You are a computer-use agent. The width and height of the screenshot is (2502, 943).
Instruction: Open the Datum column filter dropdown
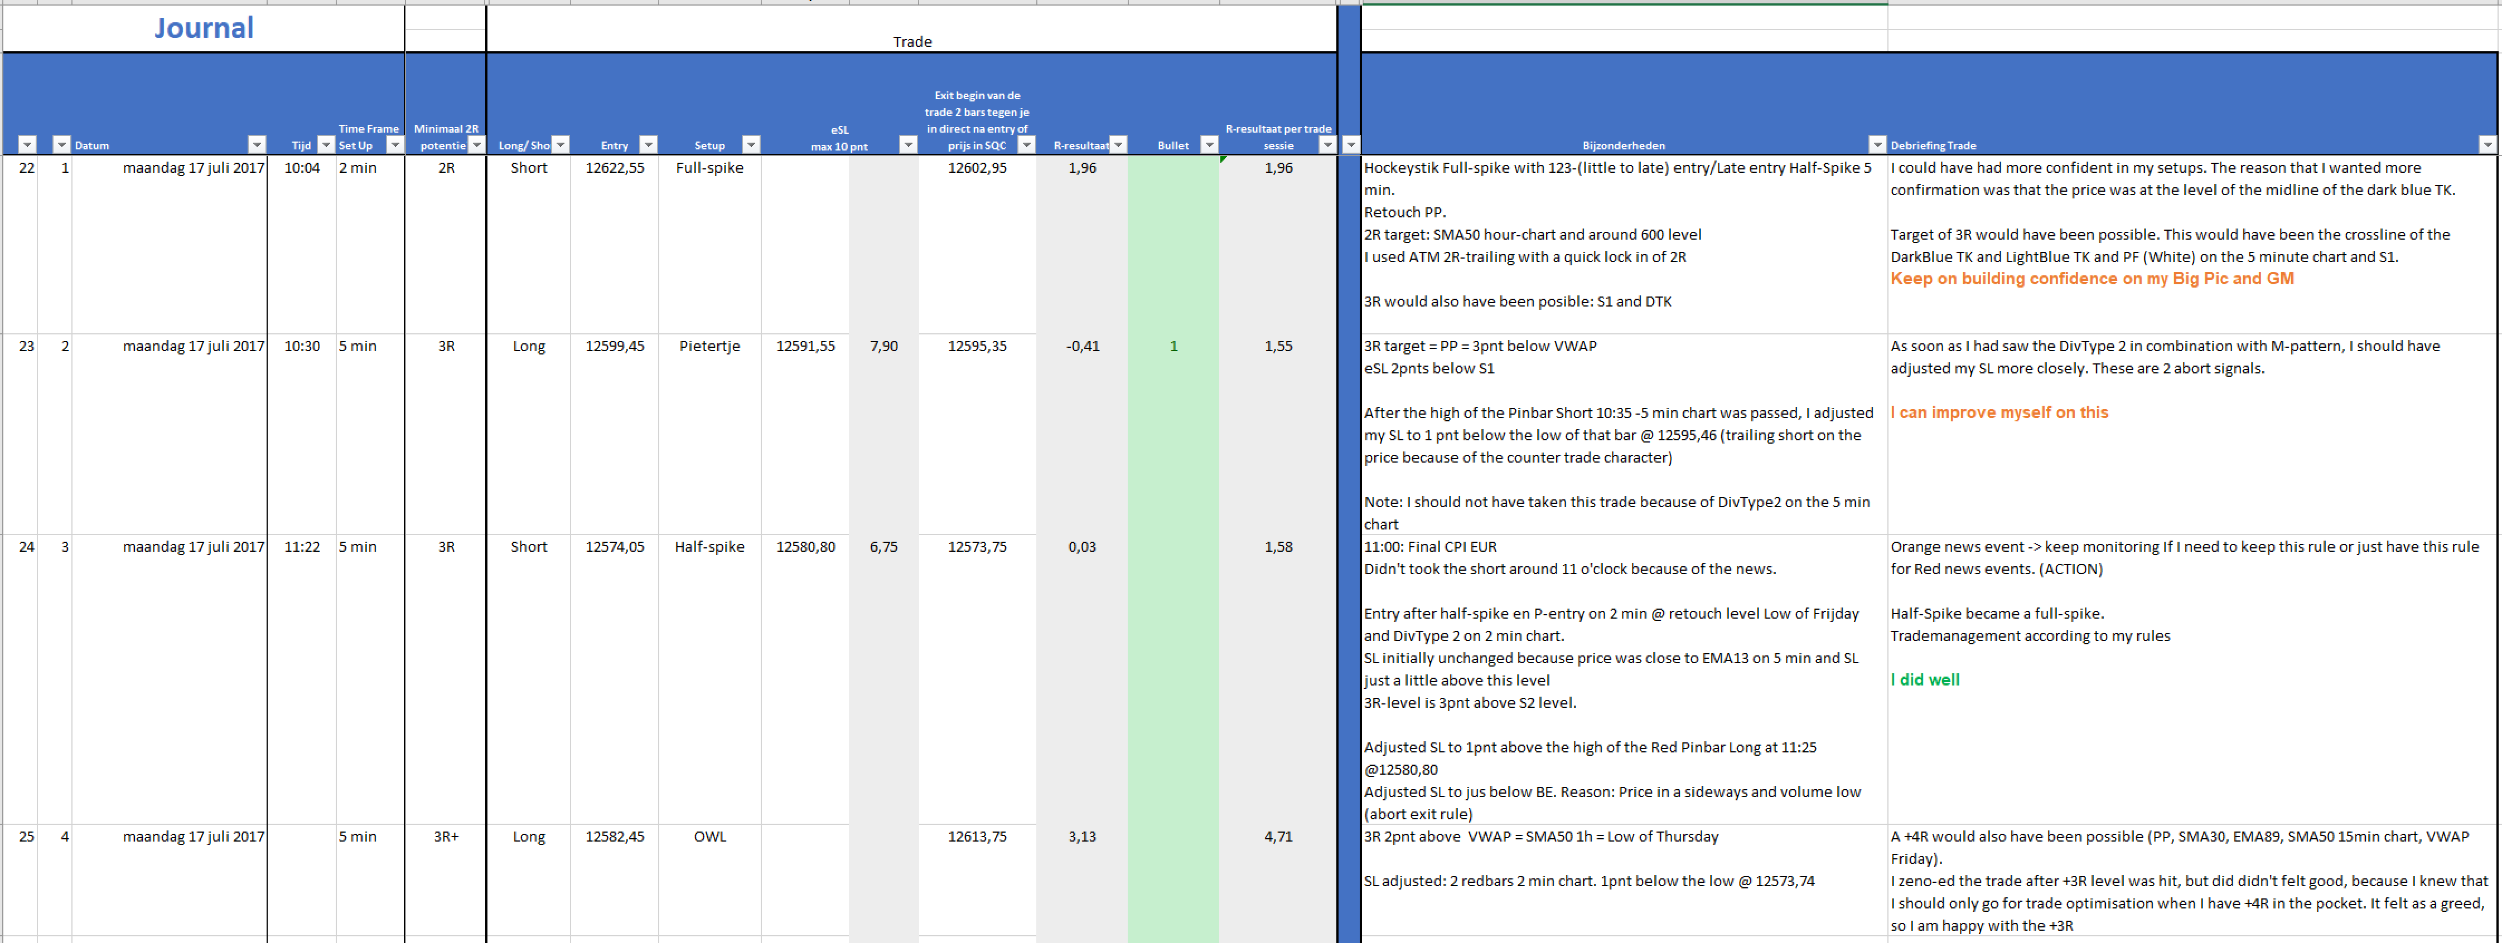tap(257, 144)
